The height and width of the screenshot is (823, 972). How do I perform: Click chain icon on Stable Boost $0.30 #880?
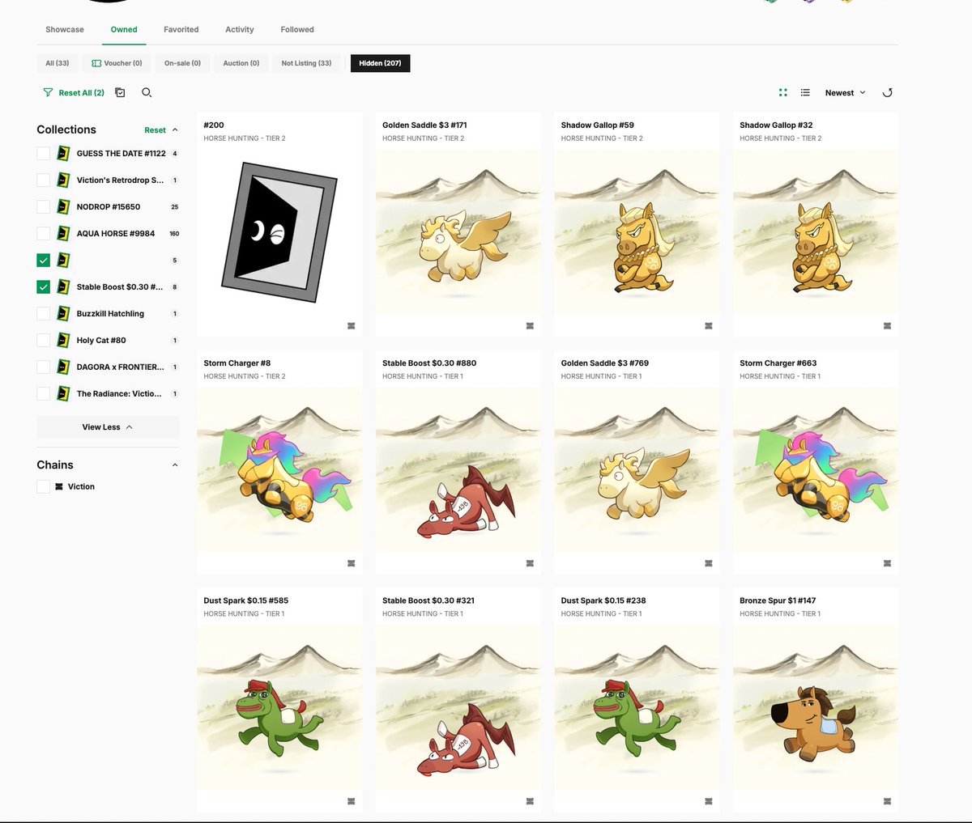(x=530, y=563)
